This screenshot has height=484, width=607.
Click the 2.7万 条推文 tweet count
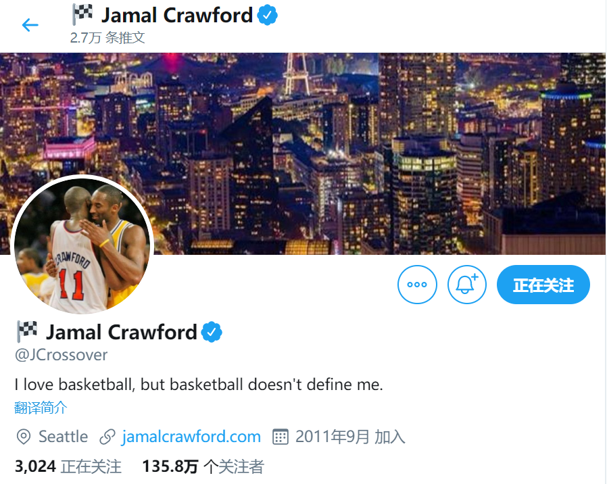(107, 38)
